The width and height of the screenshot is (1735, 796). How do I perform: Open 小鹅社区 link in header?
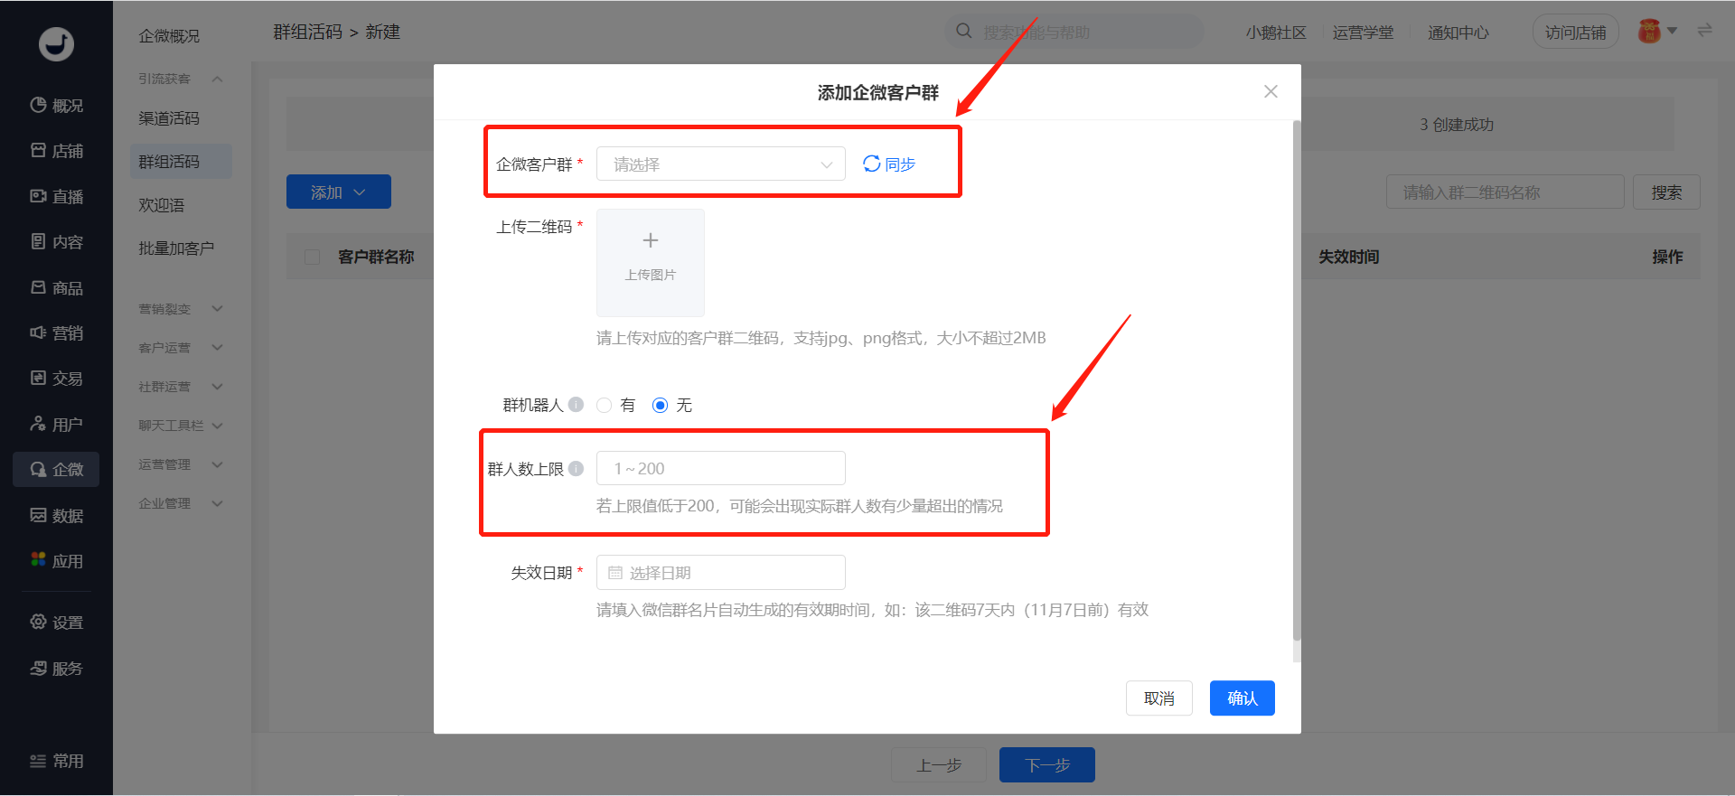tap(1276, 33)
